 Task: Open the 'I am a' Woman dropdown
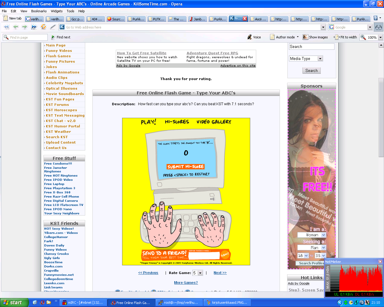tap(323, 235)
